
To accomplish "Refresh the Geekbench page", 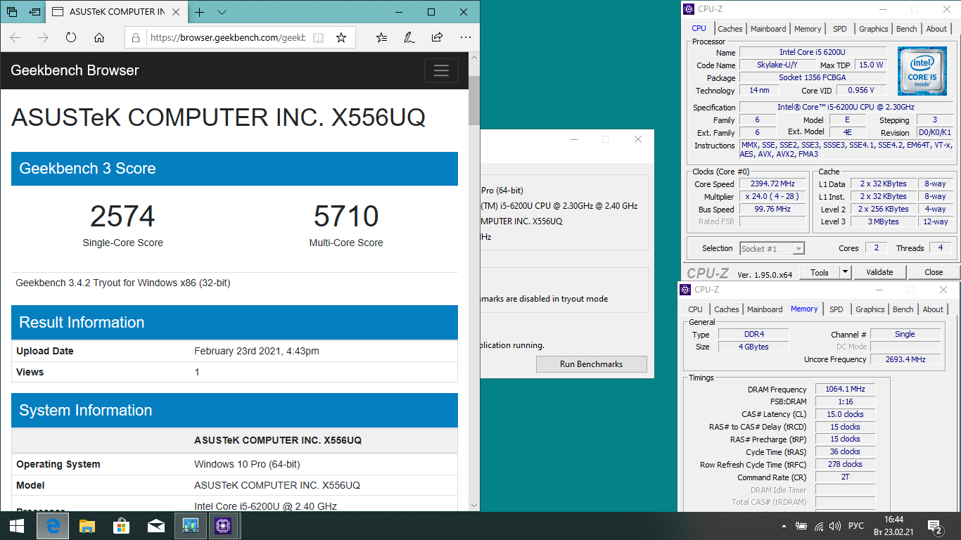I will click(71, 37).
